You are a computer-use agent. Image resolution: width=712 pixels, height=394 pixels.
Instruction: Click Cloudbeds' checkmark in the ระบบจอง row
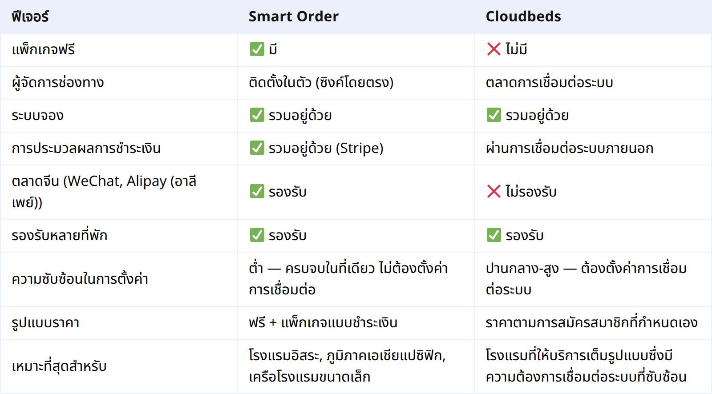(x=494, y=115)
